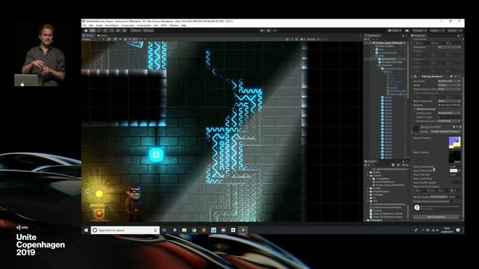Open the File menu
The width and height of the screenshot is (479, 269).
point(85,25)
